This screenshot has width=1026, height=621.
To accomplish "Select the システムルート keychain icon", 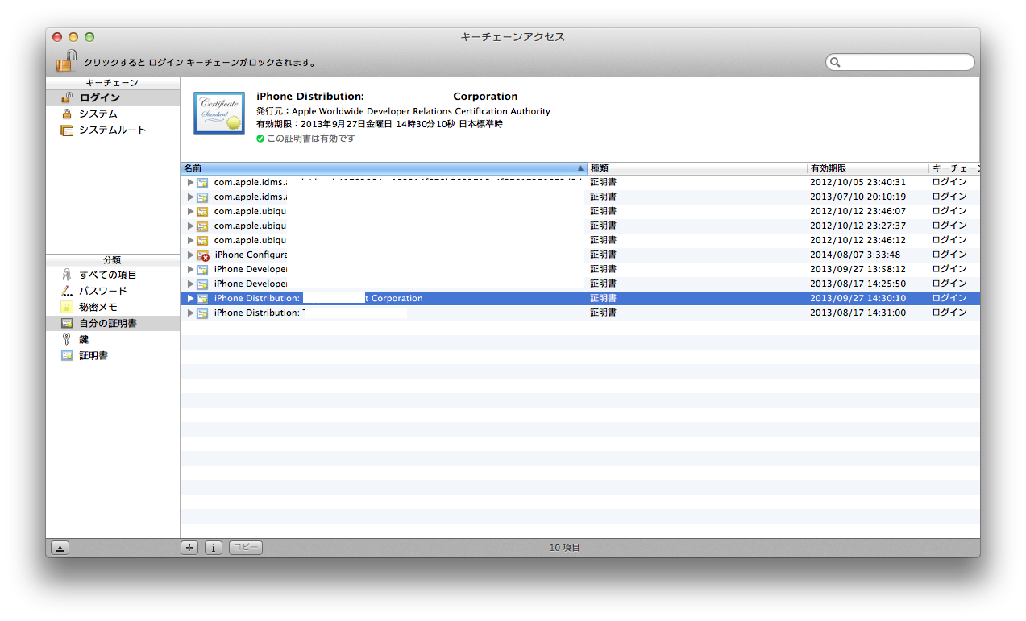I will pos(67,130).
